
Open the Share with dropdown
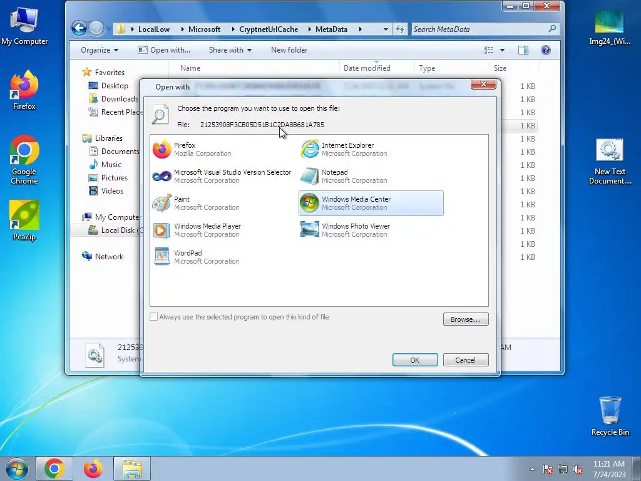[x=230, y=50]
